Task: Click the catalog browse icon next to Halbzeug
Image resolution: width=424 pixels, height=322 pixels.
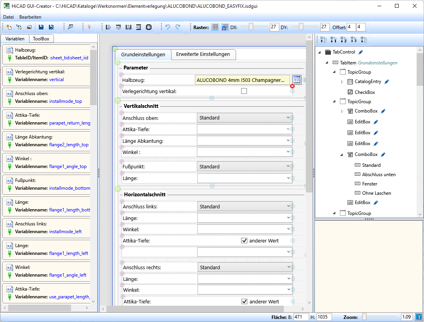Action: (x=297, y=80)
